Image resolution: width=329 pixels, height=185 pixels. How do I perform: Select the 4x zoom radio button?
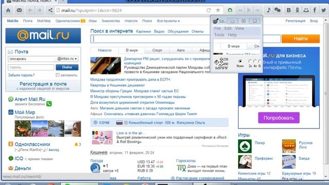click(255, 62)
